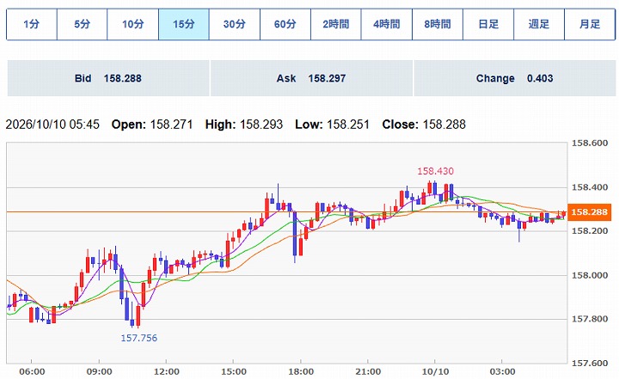Show the 週足 weekly chart
Screen dimensions: 619x379
539,24
